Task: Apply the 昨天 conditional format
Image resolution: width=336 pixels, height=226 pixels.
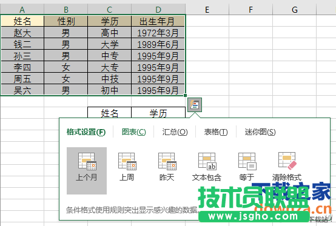Action: (167, 167)
